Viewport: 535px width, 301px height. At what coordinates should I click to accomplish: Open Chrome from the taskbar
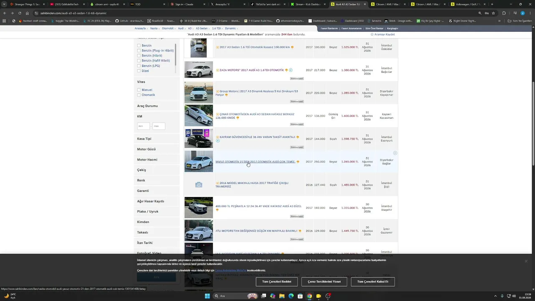tap(309, 296)
